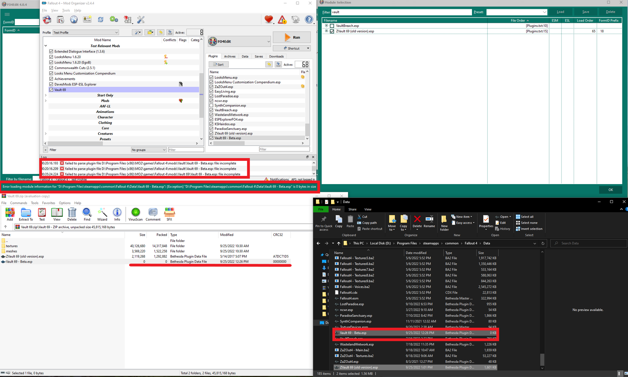Viewport: 628px width, 377px height.
Task: Open the WinRAR Commands menu
Action: tap(19, 203)
